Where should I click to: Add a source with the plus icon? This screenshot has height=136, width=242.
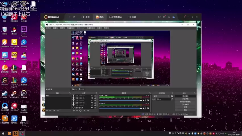point(74,111)
